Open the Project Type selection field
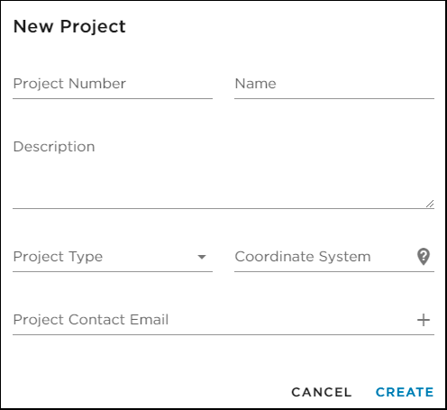Screen dimensions: 447x410 (113, 257)
